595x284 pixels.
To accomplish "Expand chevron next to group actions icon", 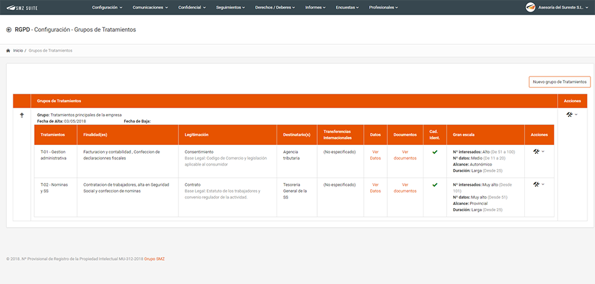I will click(576, 114).
